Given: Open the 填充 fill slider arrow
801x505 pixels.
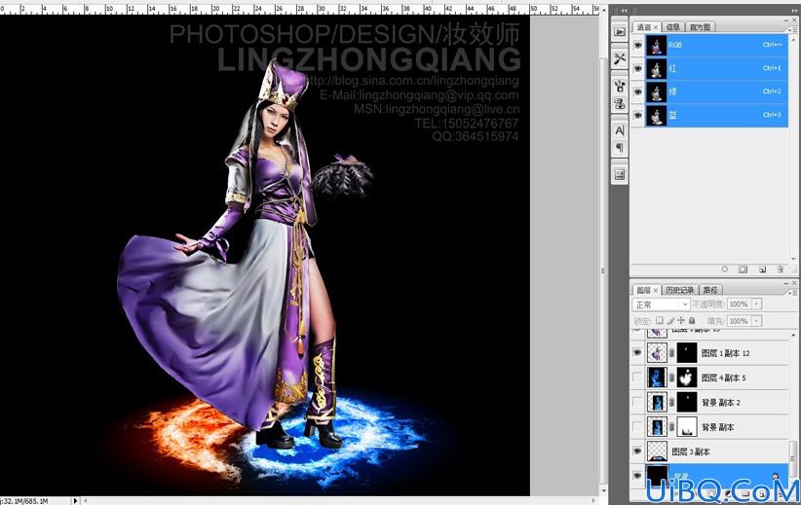Looking at the screenshot, I should point(757,321).
